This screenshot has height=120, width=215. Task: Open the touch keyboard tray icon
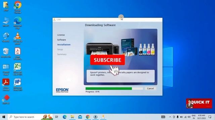pyautogui.click(x=163, y=117)
